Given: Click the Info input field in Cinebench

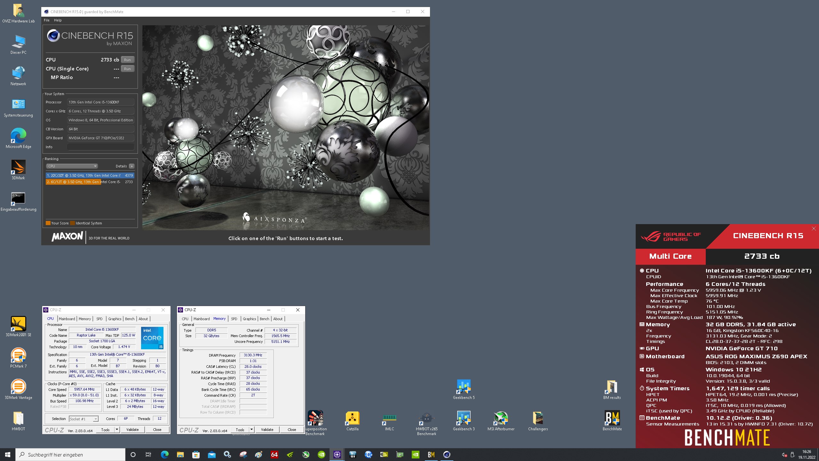Looking at the screenshot, I should (101, 147).
